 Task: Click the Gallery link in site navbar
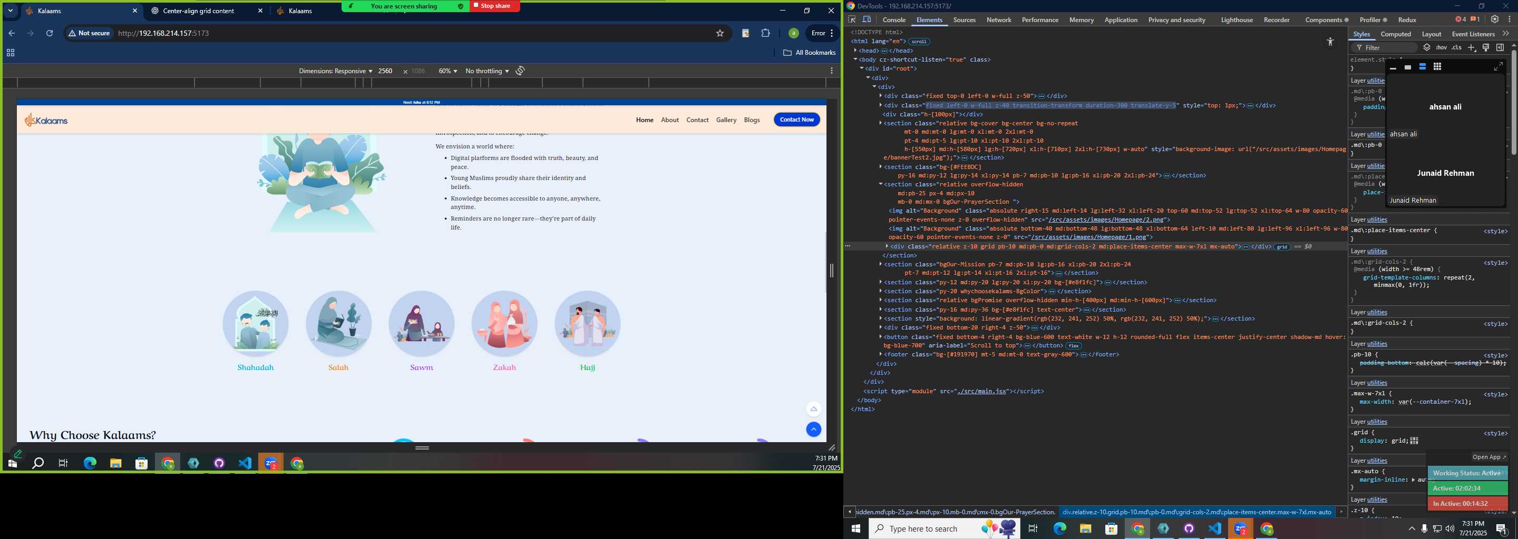click(x=726, y=120)
